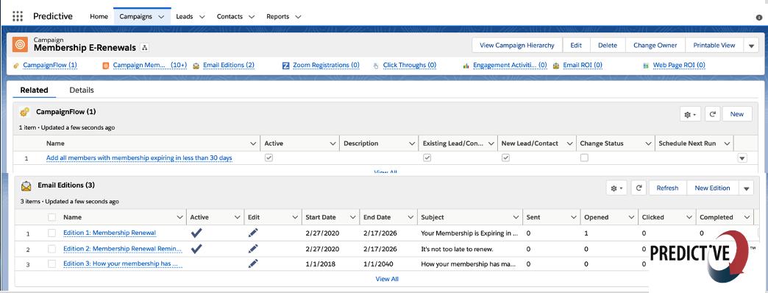Expand the Campaigns nav dropdown chevron
This screenshot has width=768, height=293.
pos(161,17)
